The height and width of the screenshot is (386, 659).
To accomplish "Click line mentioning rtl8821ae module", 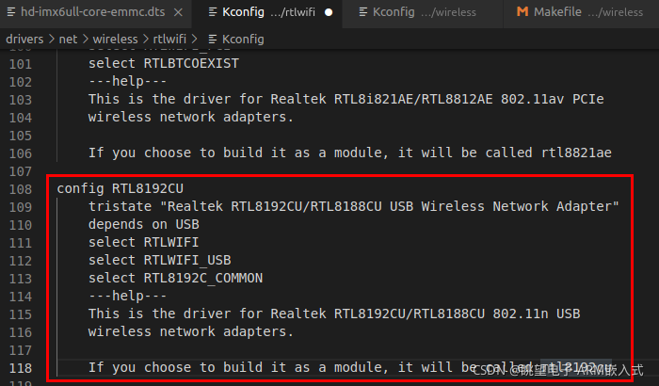I will 350,153.
